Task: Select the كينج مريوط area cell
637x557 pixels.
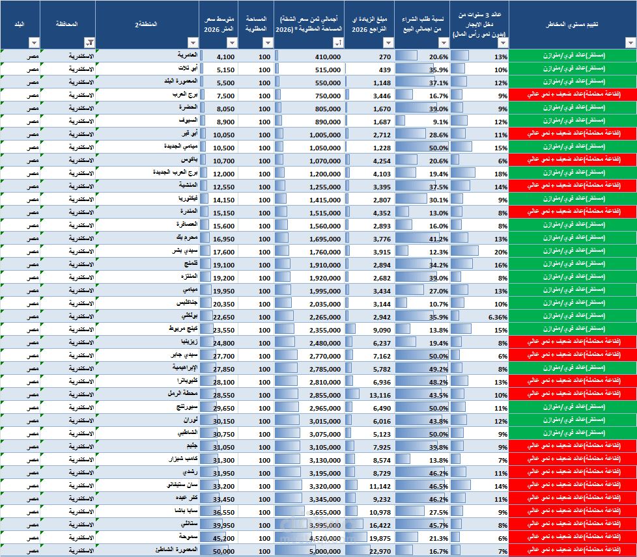Action: click(x=147, y=329)
